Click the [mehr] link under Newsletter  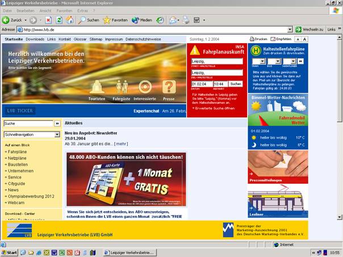121,144
